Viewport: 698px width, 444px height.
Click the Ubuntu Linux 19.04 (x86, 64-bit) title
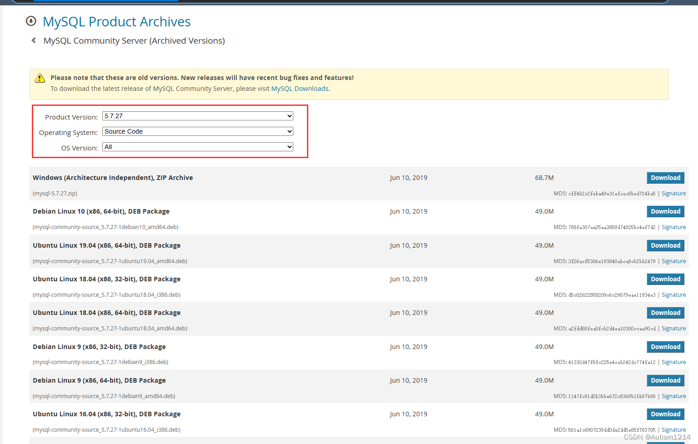pyautogui.click(x=106, y=245)
